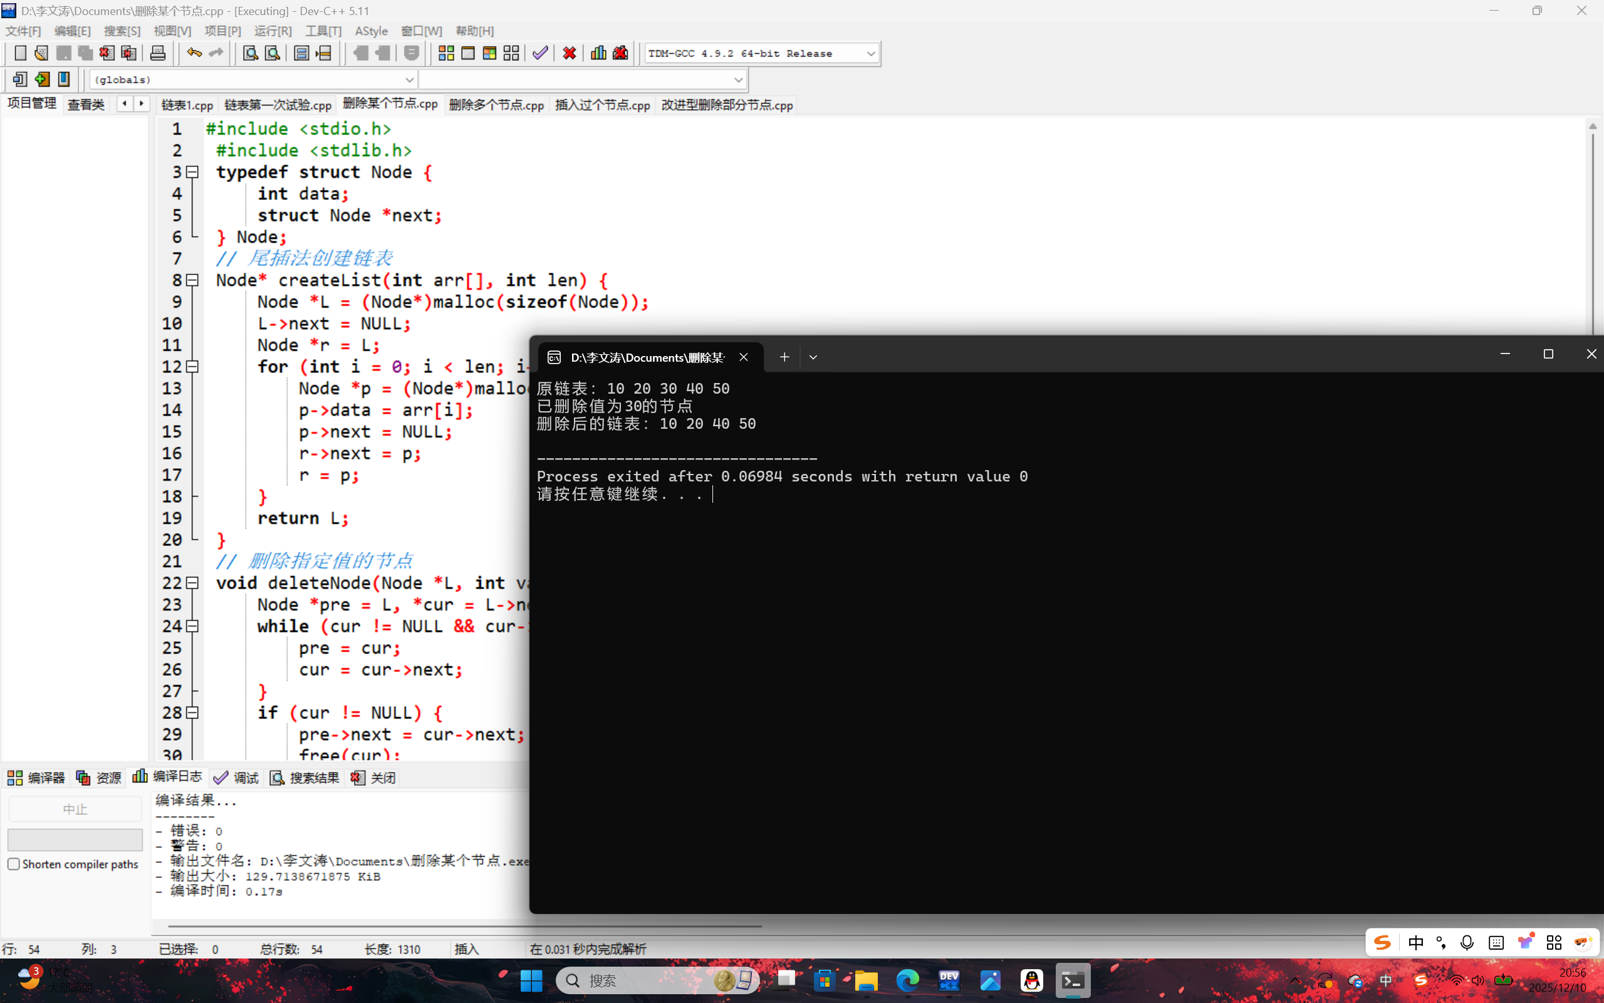Enable Shorten compiler paths checkbox

point(14,864)
